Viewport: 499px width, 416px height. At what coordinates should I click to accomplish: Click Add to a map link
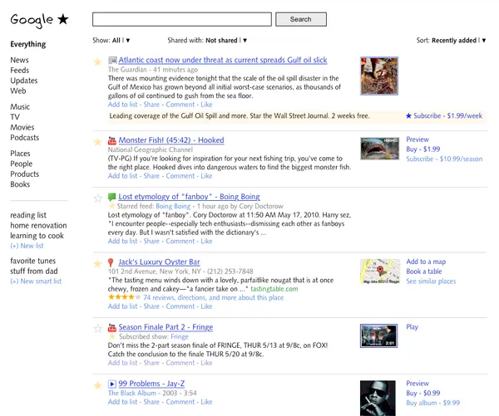pyautogui.click(x=426, y=262)
